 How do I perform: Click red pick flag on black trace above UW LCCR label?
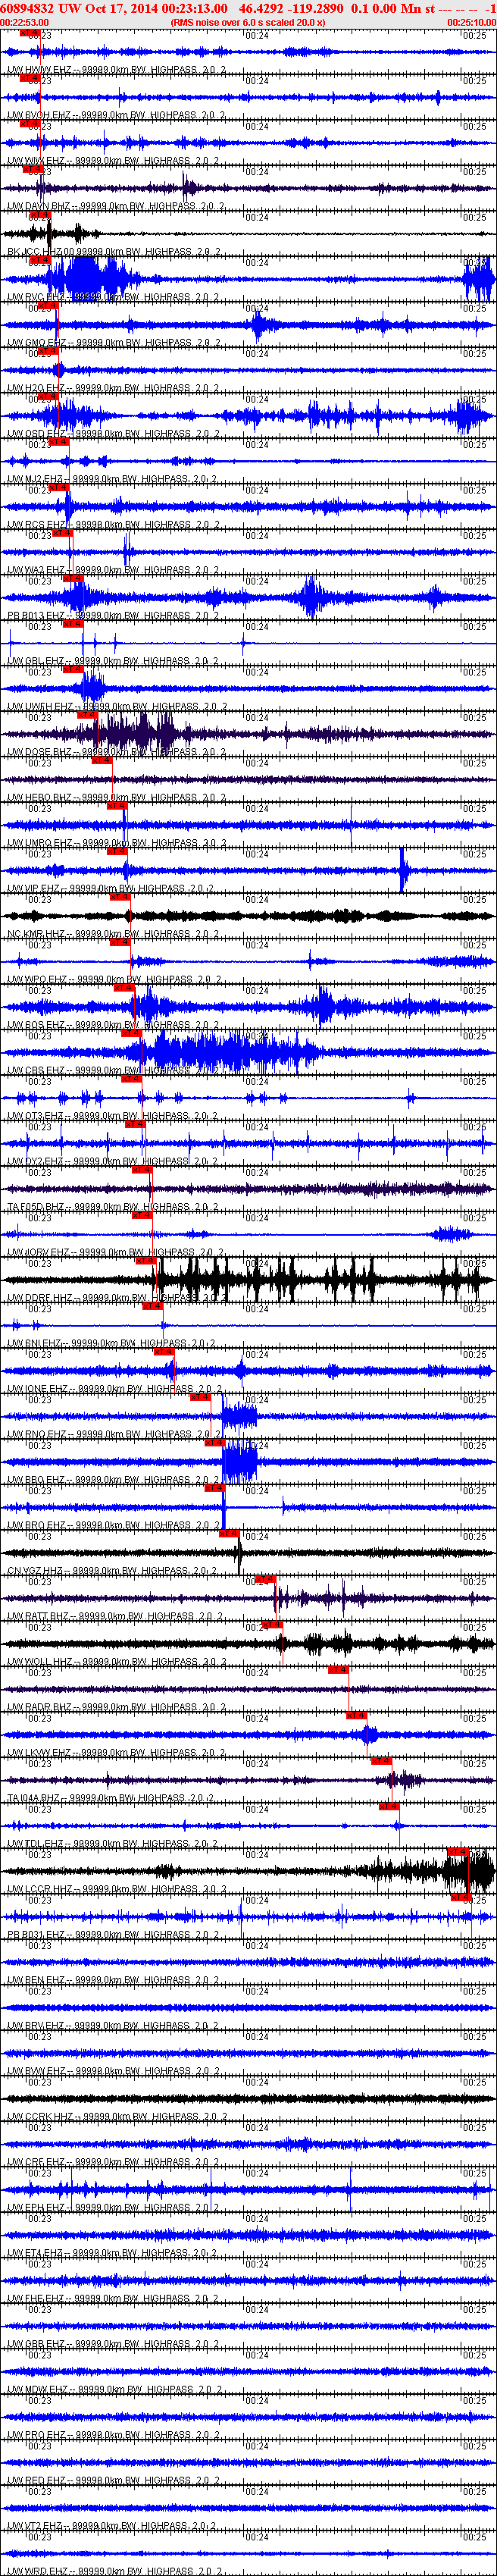pyautogui.click(x=457, y=1852)
